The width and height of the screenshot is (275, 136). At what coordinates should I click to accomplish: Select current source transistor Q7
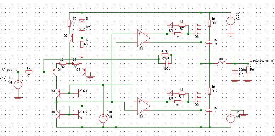click(71, 38)
